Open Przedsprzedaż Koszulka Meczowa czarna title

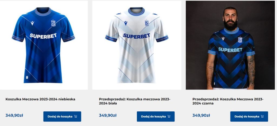[228, 101]
